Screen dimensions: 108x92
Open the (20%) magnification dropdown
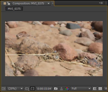[15, 89]
